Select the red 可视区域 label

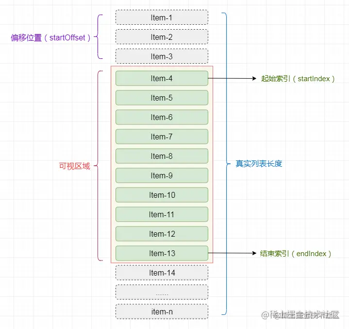pyautogui.click(x=75, y=166)
